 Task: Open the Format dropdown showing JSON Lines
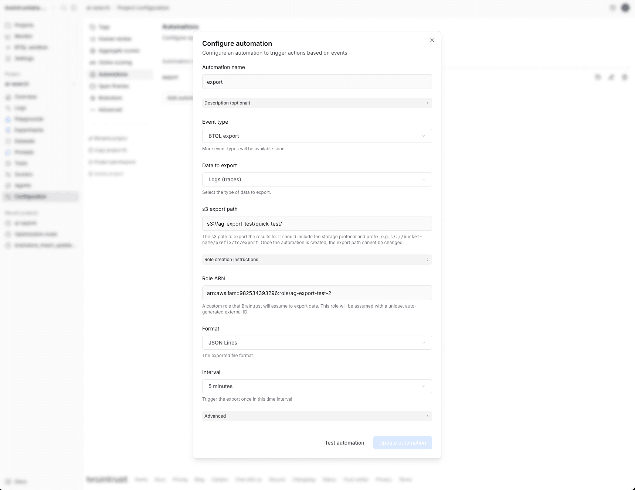click(x=316, y=343)
